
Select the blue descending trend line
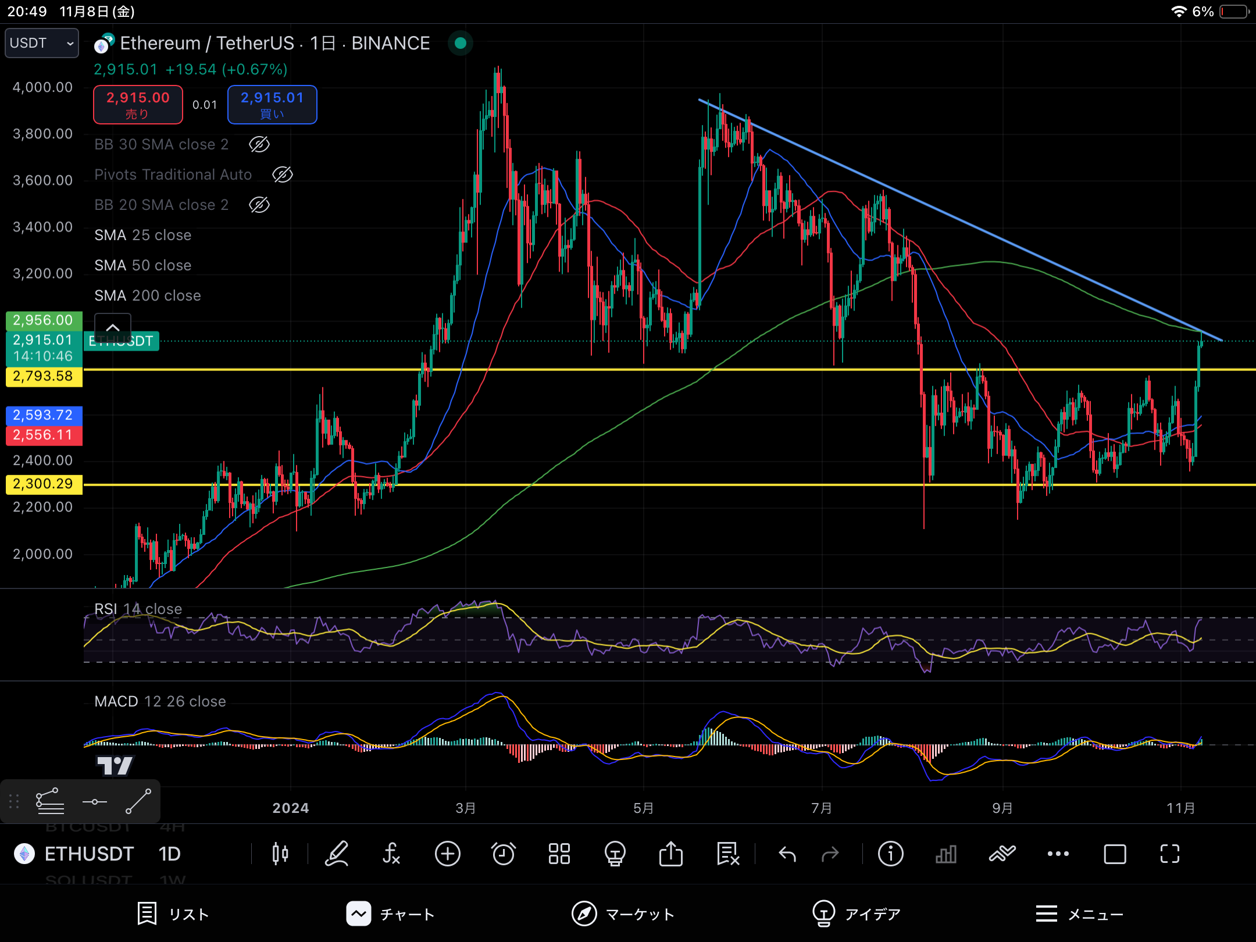[x=959, y=220]
